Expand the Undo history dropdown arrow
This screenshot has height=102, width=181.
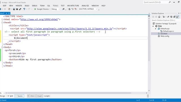[x=27, y=9]
